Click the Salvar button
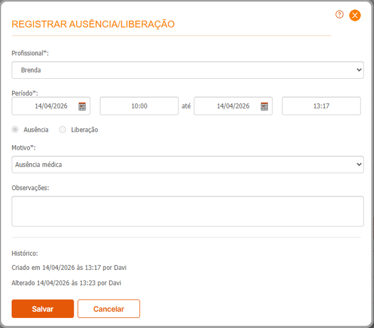Image resolution: width=374 pixels, height=328 pixels. (x=42, y=308)
